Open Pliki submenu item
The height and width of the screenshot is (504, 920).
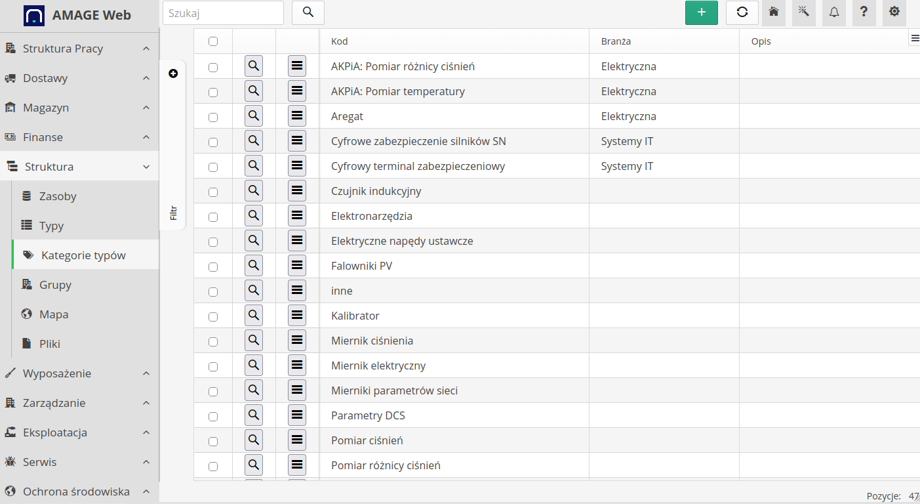(85, 344)
